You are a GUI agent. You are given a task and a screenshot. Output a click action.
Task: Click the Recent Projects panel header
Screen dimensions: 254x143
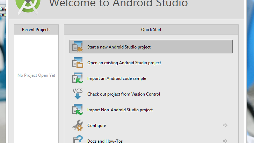coord(36,30)
